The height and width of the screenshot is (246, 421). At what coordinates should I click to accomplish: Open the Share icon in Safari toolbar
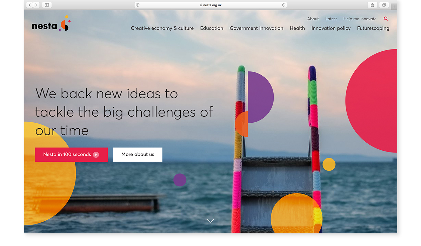point(373,5)
